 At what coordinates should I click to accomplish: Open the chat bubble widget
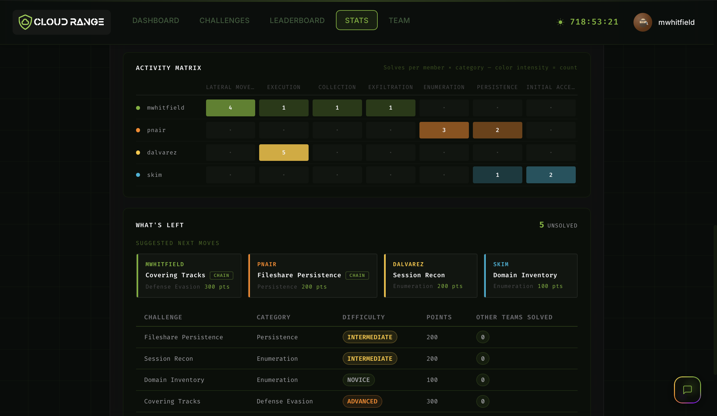pyautogui.click(x=687, y=390)
